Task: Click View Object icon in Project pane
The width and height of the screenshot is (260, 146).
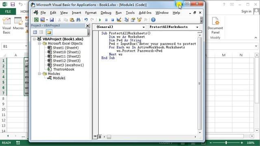Action: pos(41,32)
